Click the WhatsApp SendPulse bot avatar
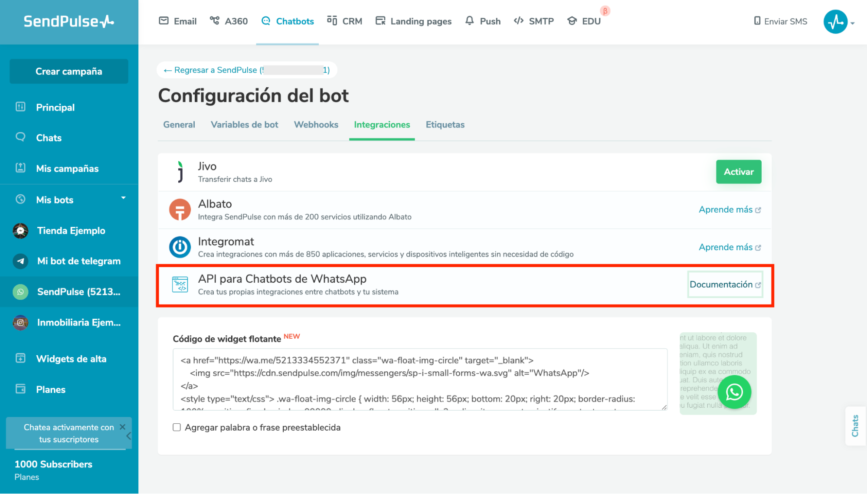This screenshot has height=494, width=867. tap(20, 292)
